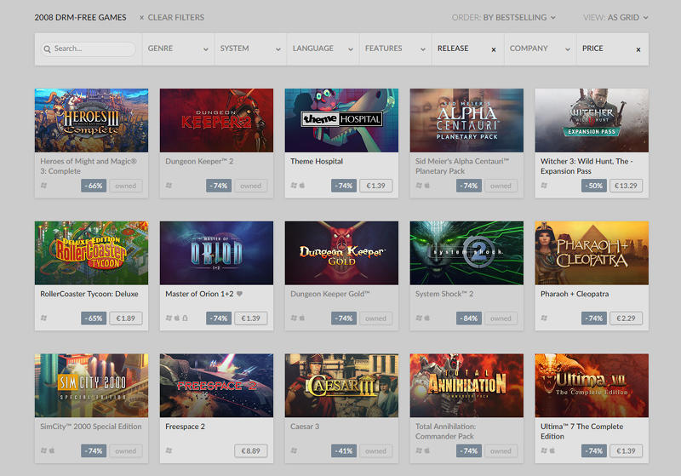Screen dimensions: 681x476
Task: Expand the Genre filter dropdown
Action: click(177, 49)
